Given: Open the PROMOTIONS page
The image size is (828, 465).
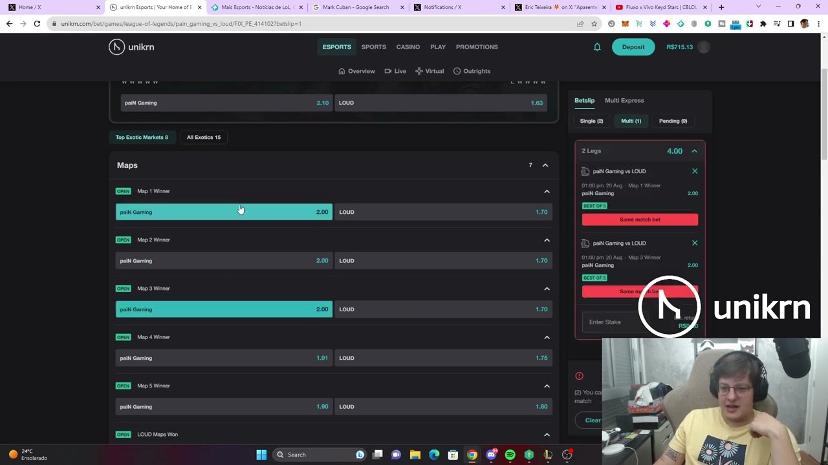Looking at the screenshot, I should (x=477, y=47).
